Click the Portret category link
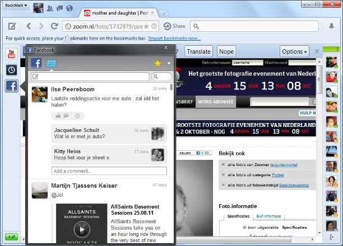The width and height of the screenshot is (343, 246). [278, 175]
